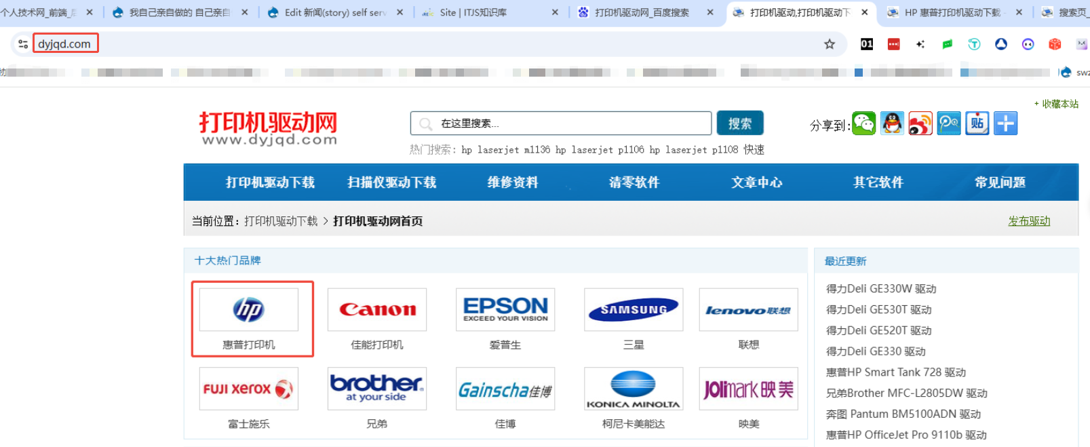Open the Epson 爱普生 brand logo

pyautogui.click(x=505, y=310)
